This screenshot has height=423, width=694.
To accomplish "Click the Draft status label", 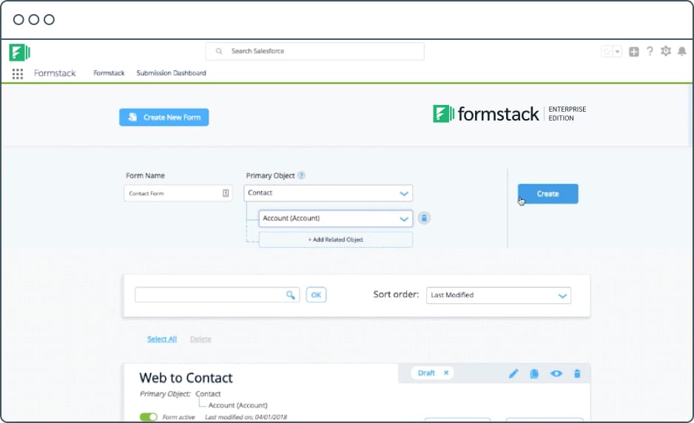I will [x=426, y=373].
